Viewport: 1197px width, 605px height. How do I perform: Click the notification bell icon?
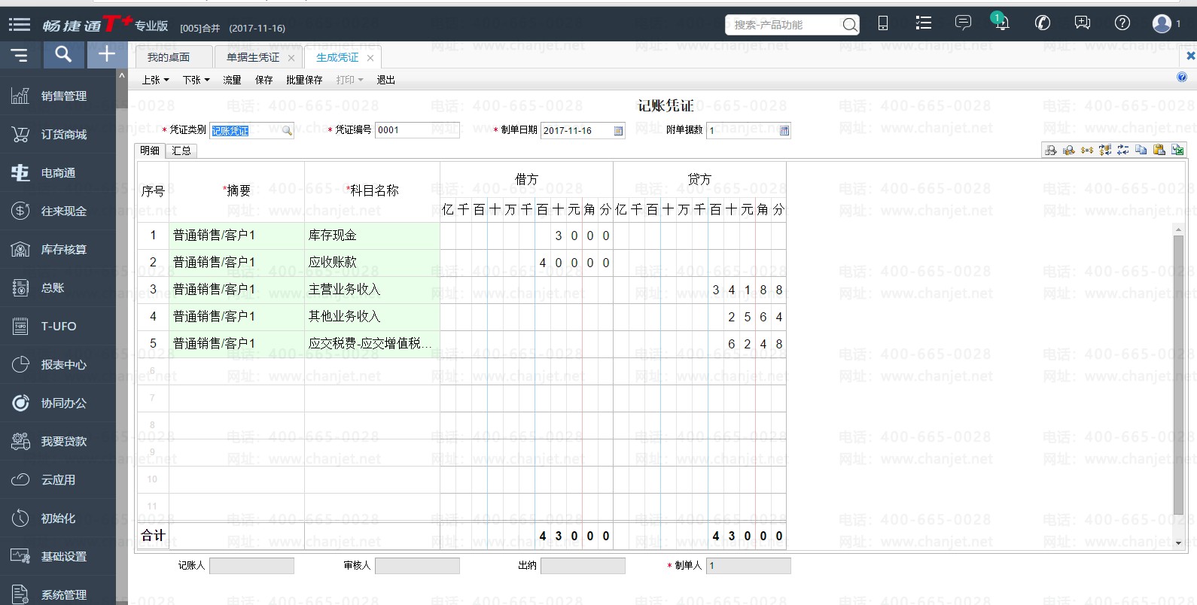[1001, 23]
